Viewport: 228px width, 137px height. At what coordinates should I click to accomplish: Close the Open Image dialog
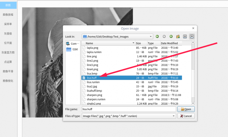[x=193, y=28]
